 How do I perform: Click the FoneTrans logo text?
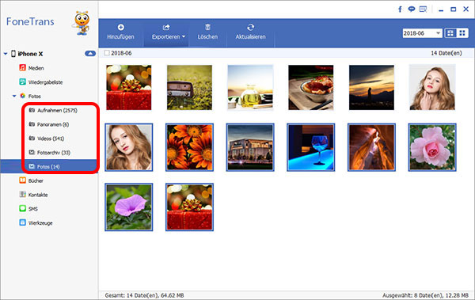pos(30,21)
